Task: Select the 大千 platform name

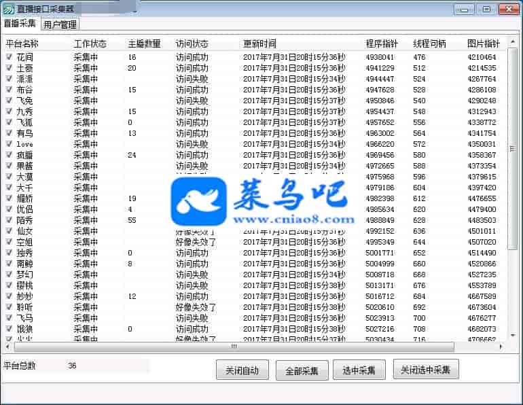Action: [24, 188]
